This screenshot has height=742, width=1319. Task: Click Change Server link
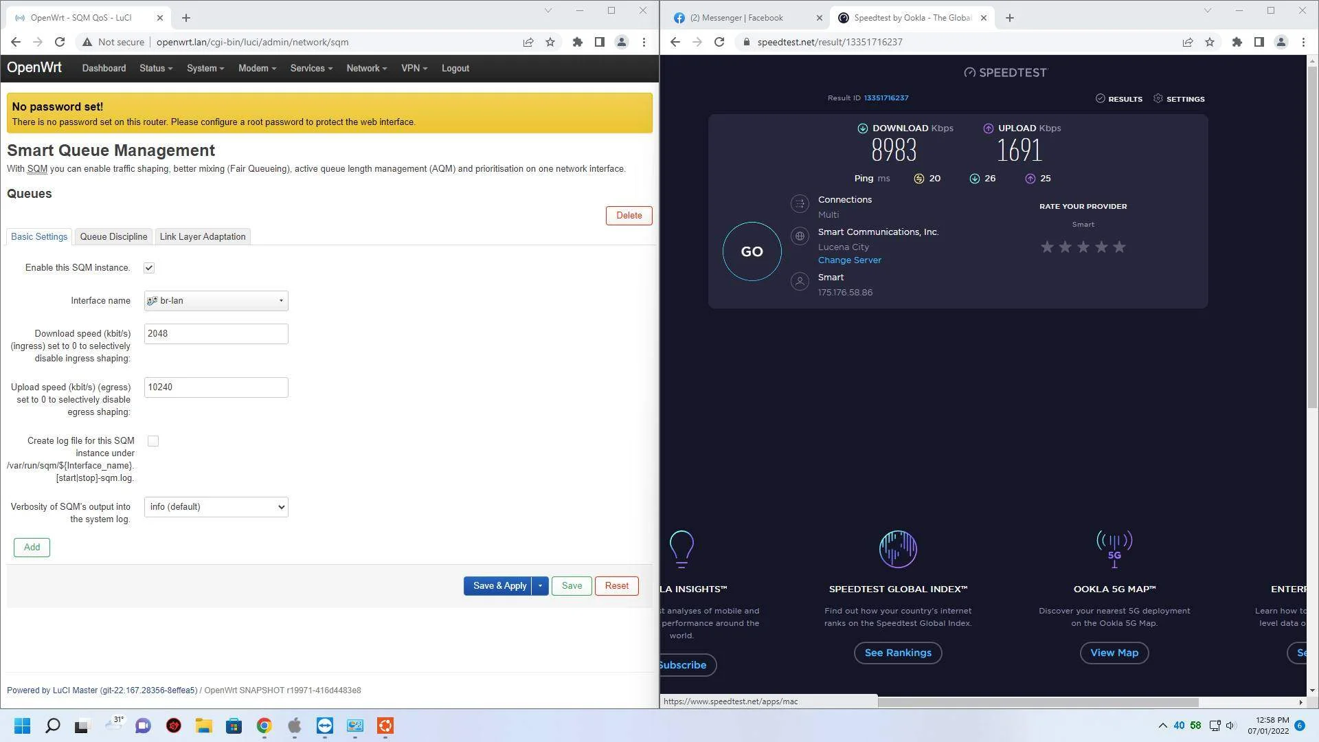(x=849, y=260)
